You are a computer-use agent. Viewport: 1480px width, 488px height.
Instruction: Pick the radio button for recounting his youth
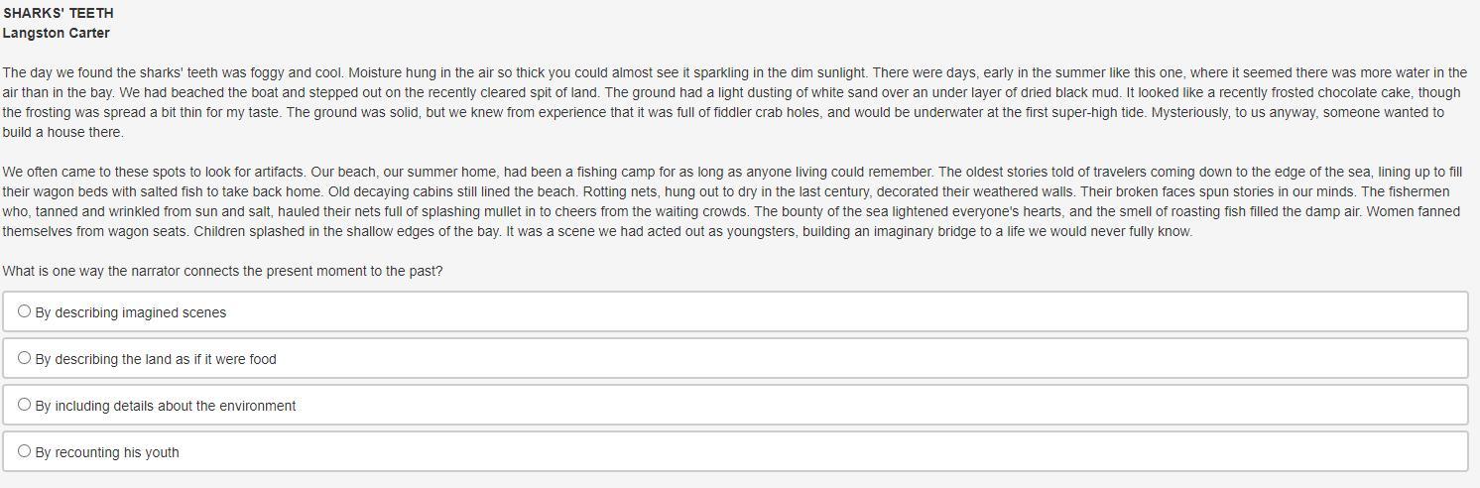[25, 451]
